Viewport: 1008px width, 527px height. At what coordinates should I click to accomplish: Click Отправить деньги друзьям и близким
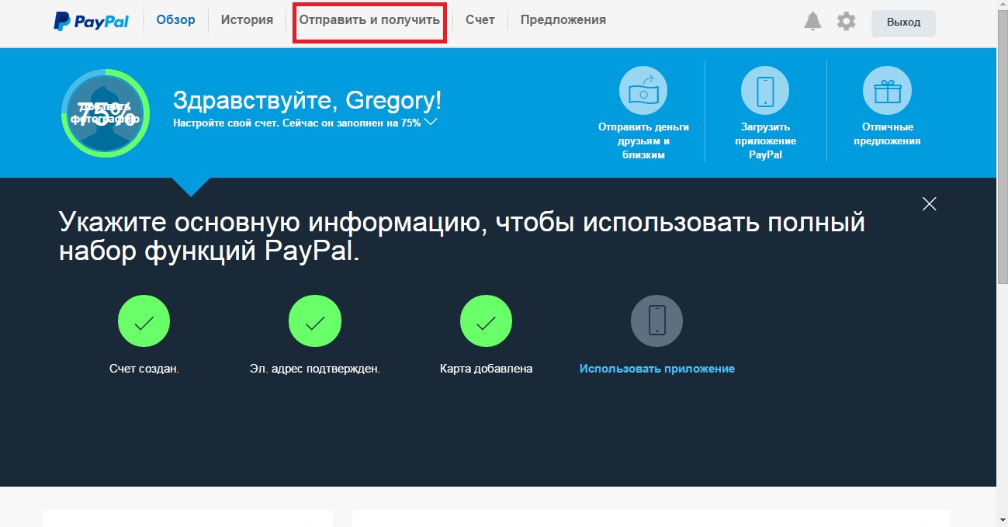tap(643, 140)
